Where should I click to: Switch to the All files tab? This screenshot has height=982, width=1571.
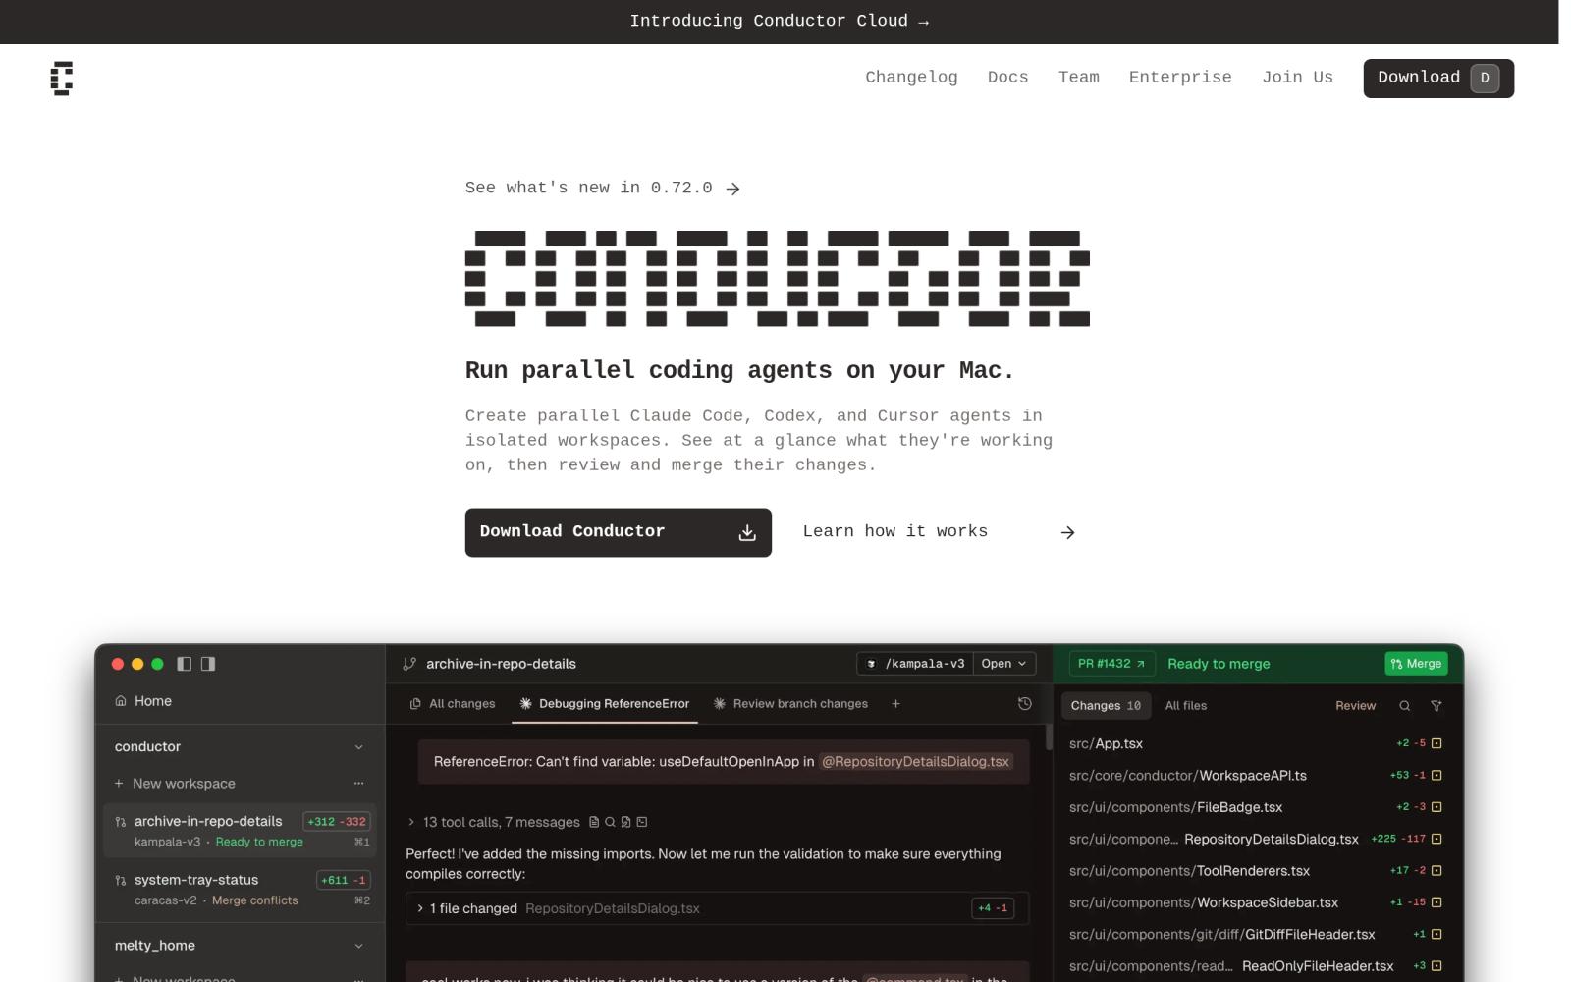1186,706
